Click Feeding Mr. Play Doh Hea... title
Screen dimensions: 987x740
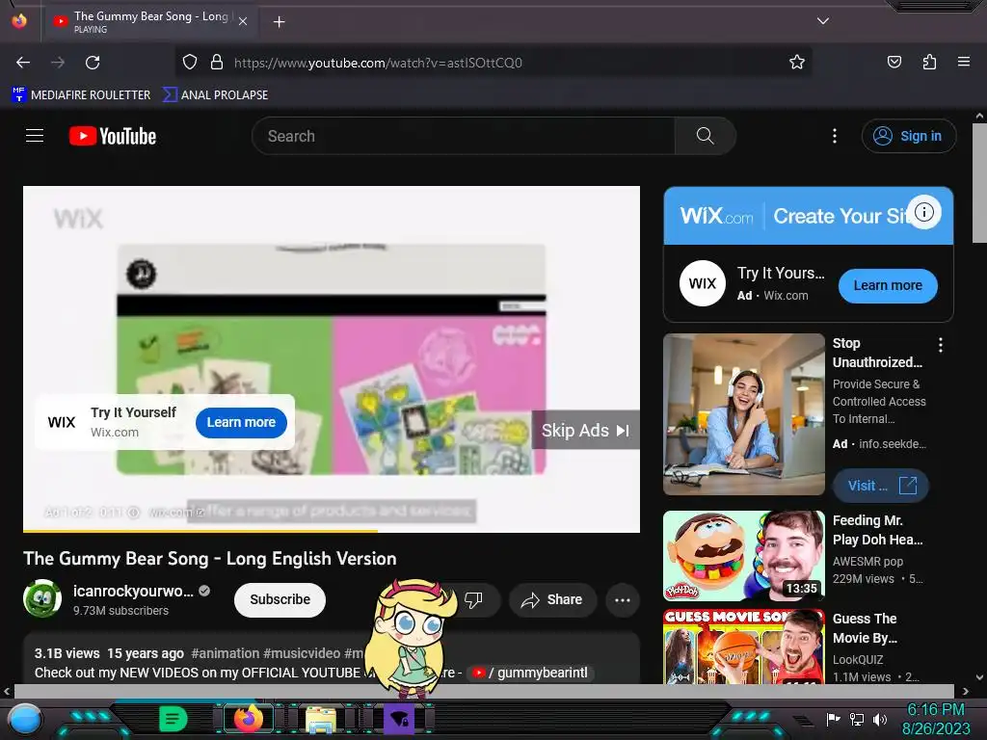(x=877, y=530)
